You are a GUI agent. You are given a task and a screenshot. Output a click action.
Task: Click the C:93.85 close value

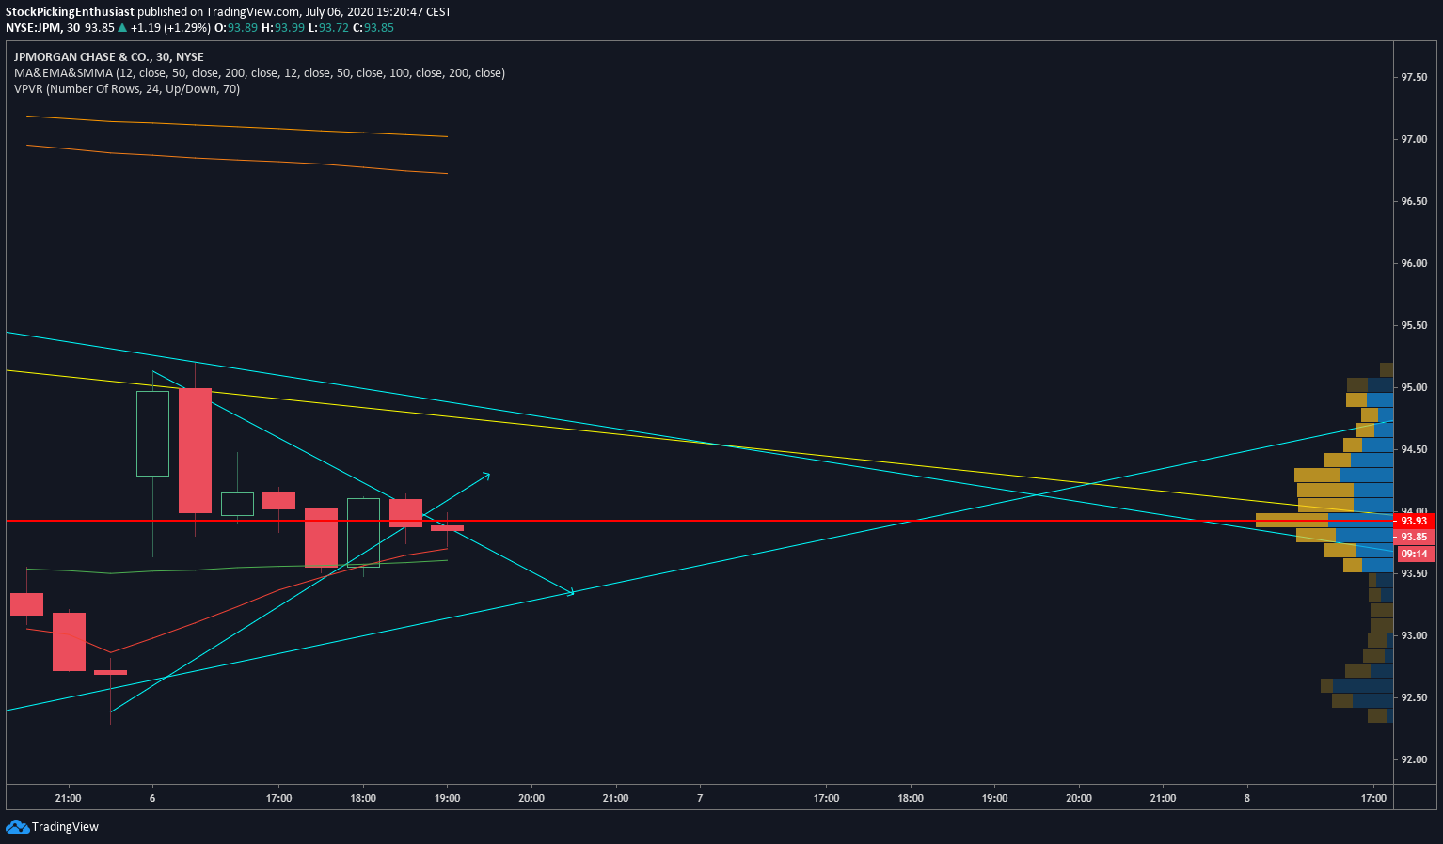tap(373, 28)
